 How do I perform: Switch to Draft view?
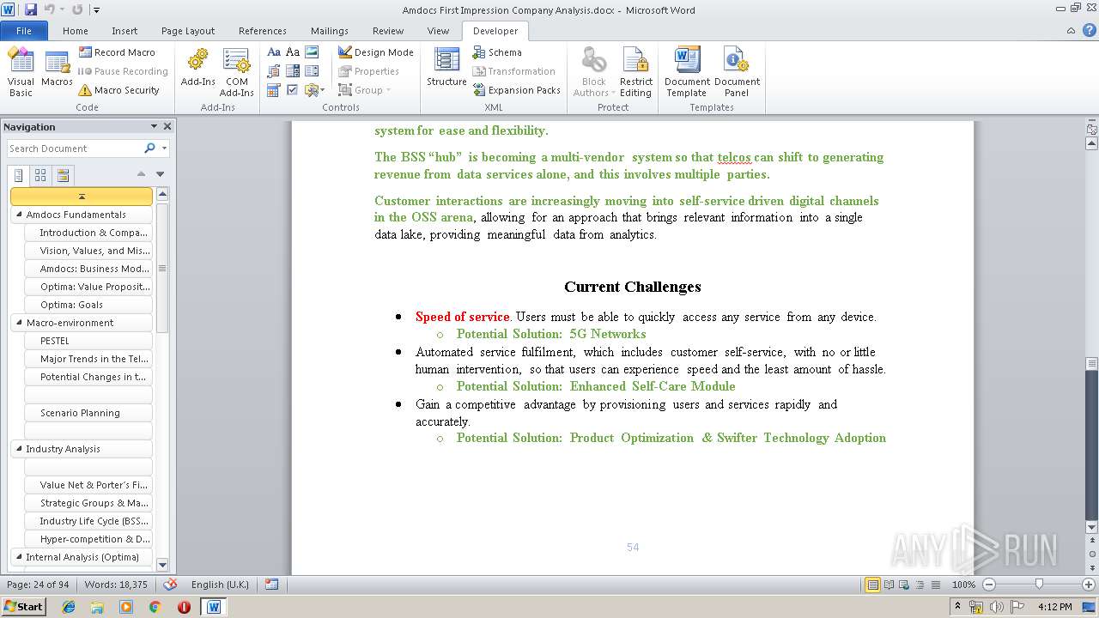pos(935,585)
